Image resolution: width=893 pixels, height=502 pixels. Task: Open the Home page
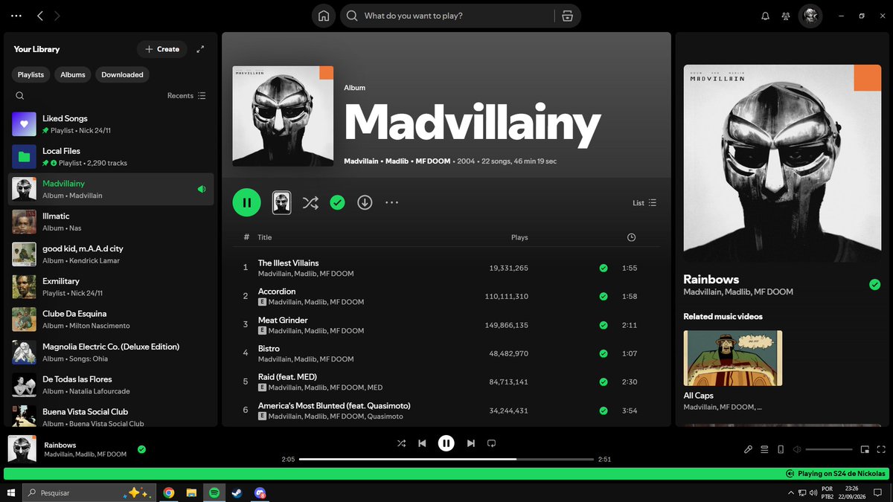coord(323,16)
